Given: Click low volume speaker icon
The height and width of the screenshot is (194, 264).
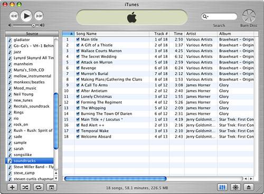Looking at the screenshot, I should [x=10, y=25].
